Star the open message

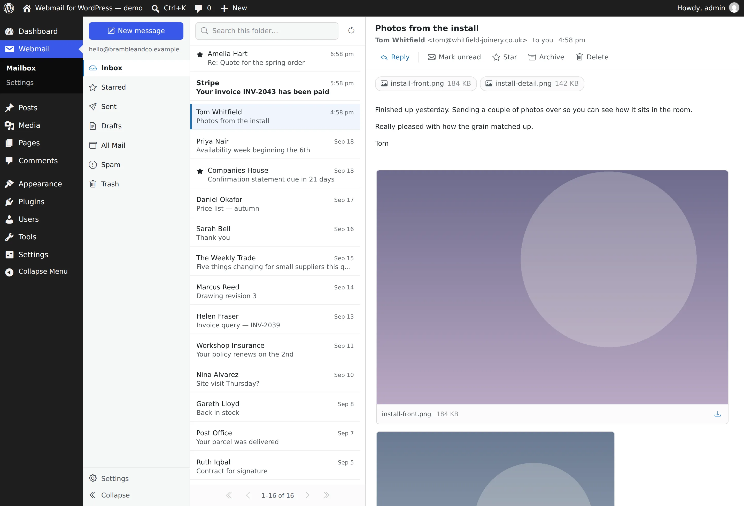pos(505,57)
